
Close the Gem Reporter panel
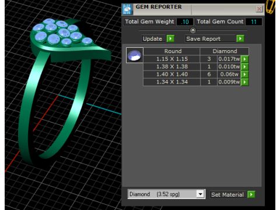(x=260, y=9)
